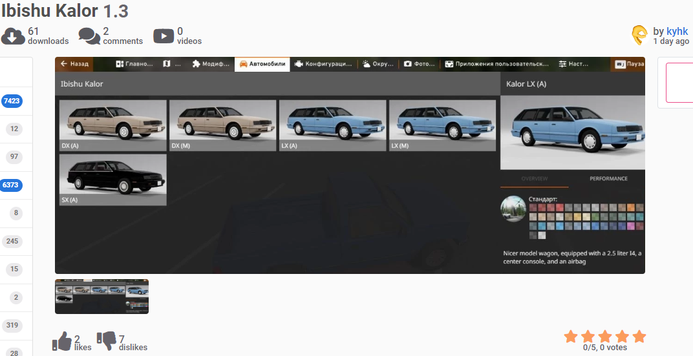Click the 7423 blue count badge
Image resolution: width=693 pixels, height=356 pixels.
pos(12,101)
